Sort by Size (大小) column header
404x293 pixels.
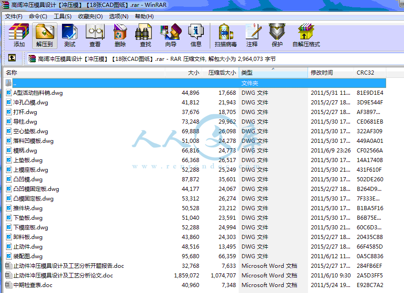183,73
